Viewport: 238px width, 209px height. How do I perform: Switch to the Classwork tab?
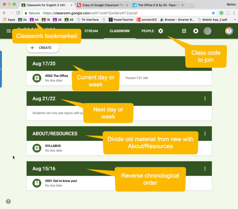click(x=120, y=31)
